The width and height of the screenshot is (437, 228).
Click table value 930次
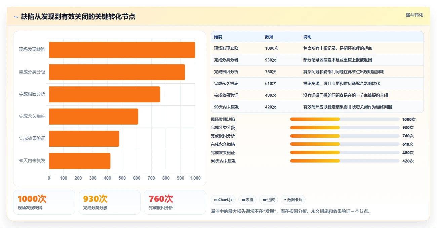coord(271,60)
